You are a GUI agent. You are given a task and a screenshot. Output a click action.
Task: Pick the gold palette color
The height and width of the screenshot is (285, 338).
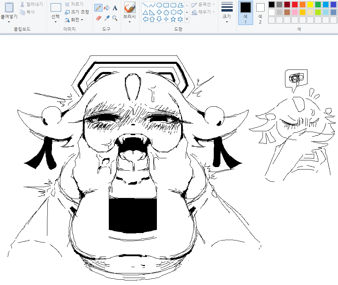point(303,12)
